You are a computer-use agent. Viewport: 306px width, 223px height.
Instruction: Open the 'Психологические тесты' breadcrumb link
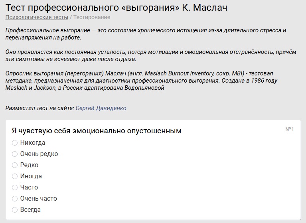click(37, 17)
